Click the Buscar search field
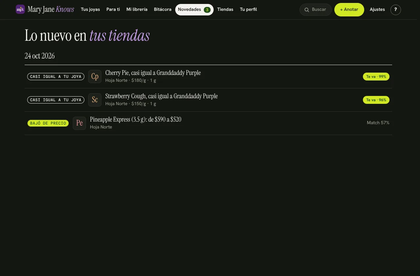Screen dimensions: 420x276 tap(316, 10)
